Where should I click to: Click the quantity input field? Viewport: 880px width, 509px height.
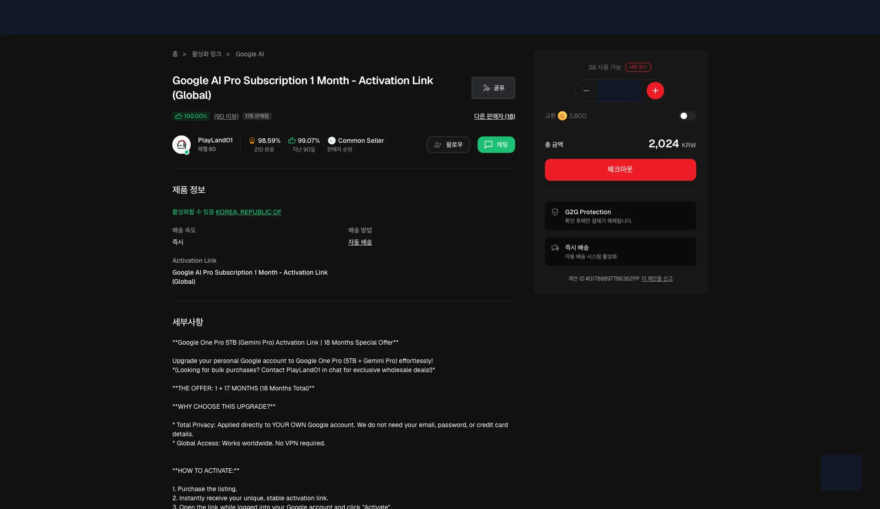point(620,91)
